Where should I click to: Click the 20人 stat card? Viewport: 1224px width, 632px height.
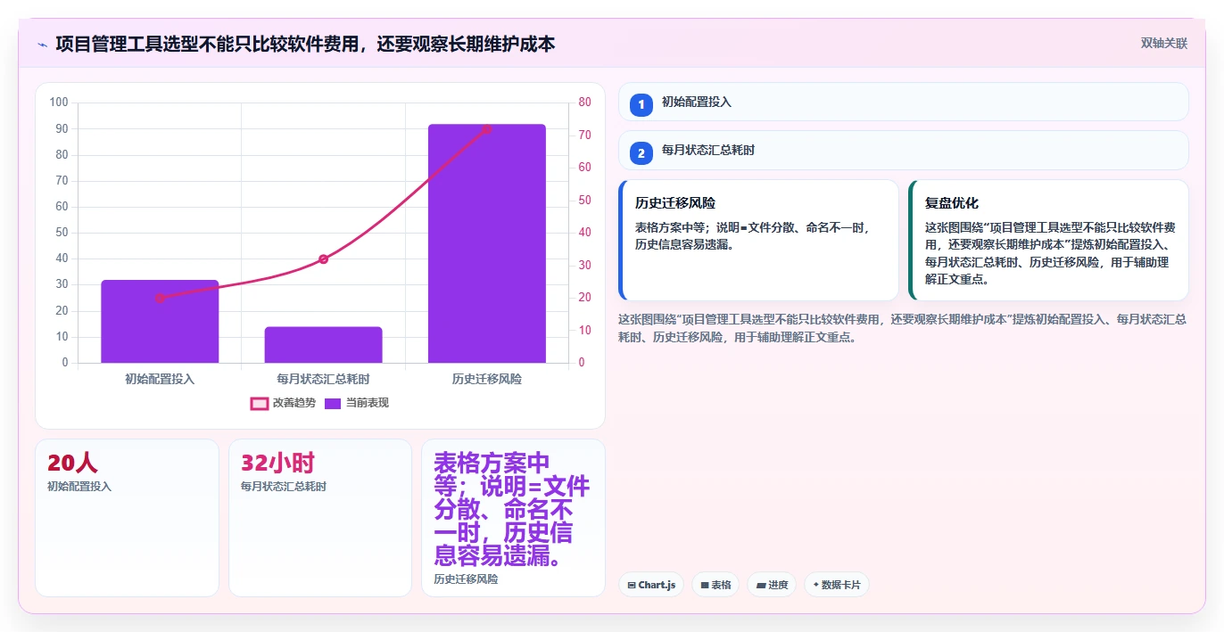127,517
